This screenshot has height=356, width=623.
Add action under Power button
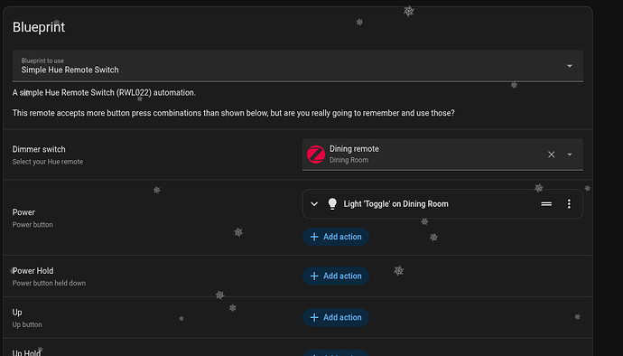(336, 237)
